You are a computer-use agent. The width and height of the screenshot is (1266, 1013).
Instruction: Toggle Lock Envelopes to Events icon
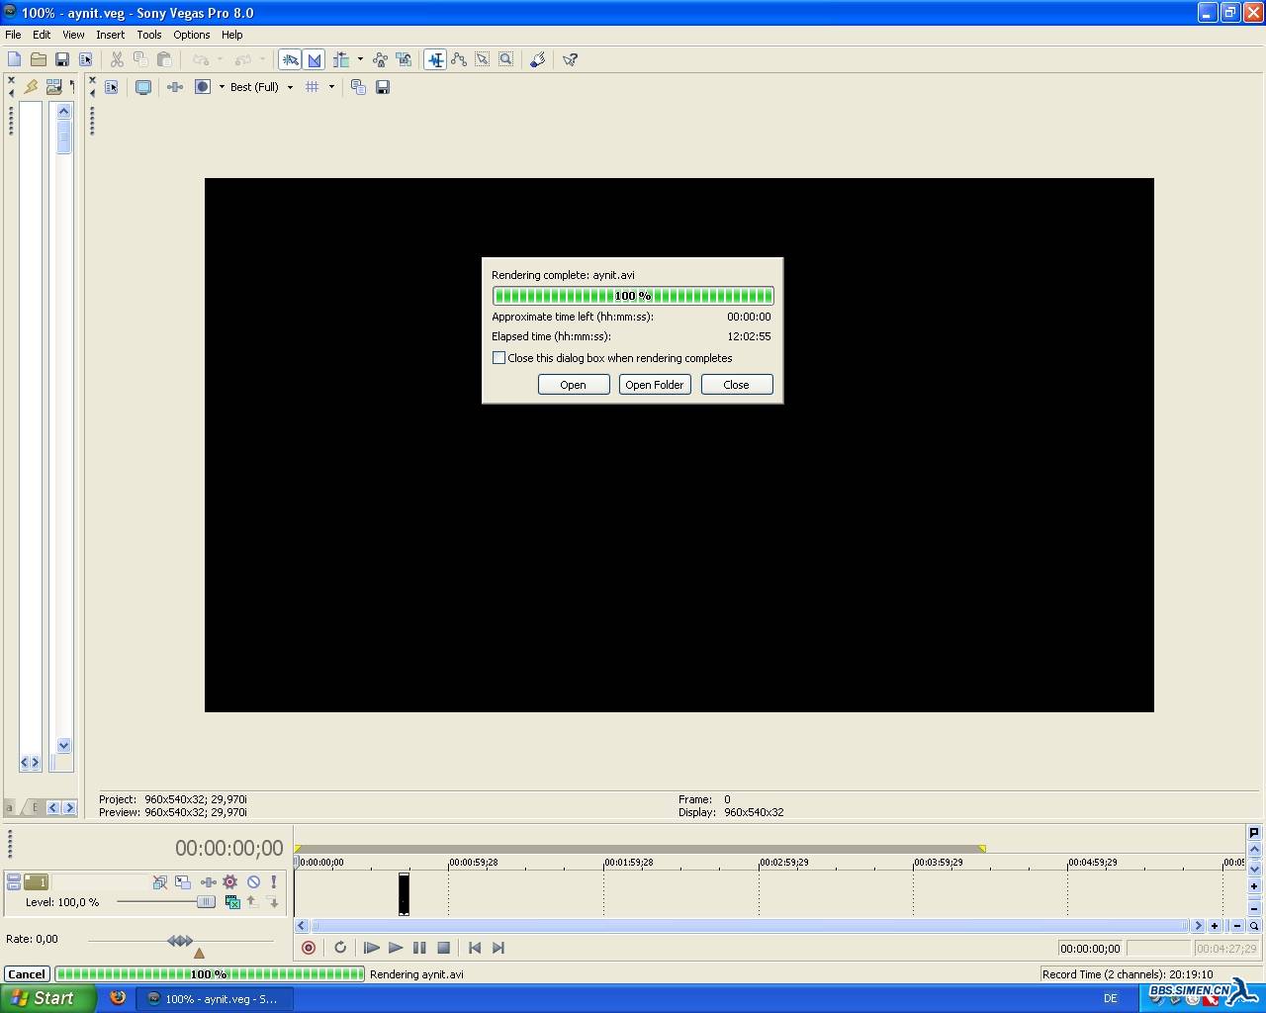[380, 59]
